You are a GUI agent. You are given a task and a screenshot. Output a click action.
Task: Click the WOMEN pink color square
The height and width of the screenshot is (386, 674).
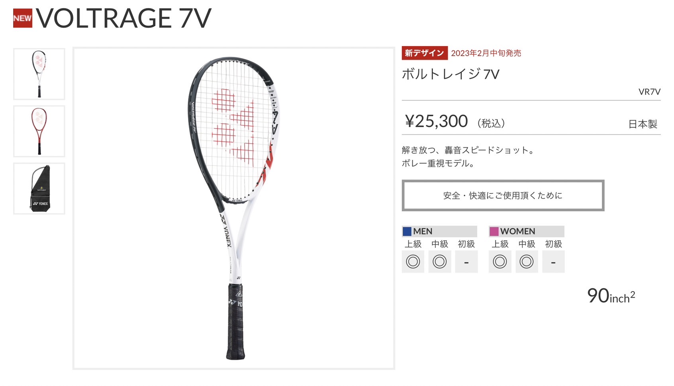[x=494, y=231]
